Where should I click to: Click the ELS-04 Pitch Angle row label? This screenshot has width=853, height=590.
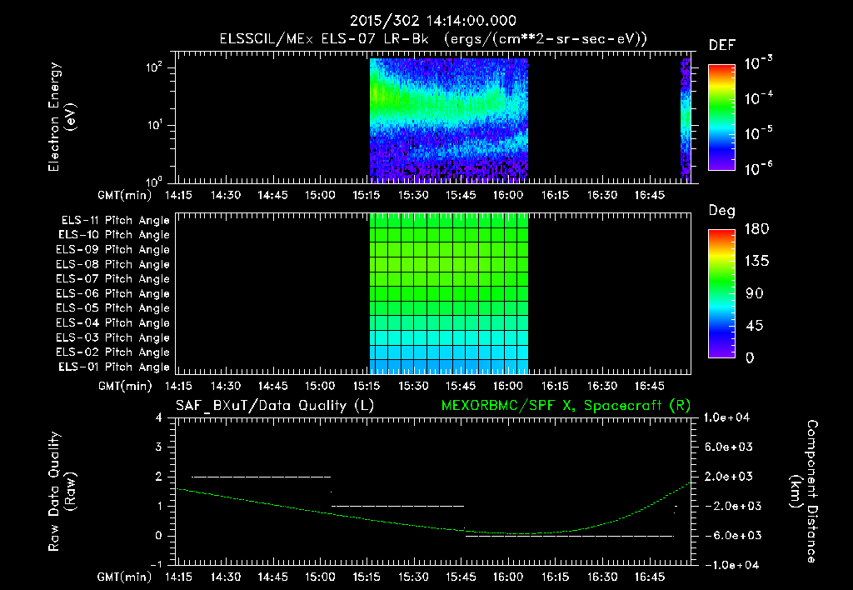pos(113,322)
